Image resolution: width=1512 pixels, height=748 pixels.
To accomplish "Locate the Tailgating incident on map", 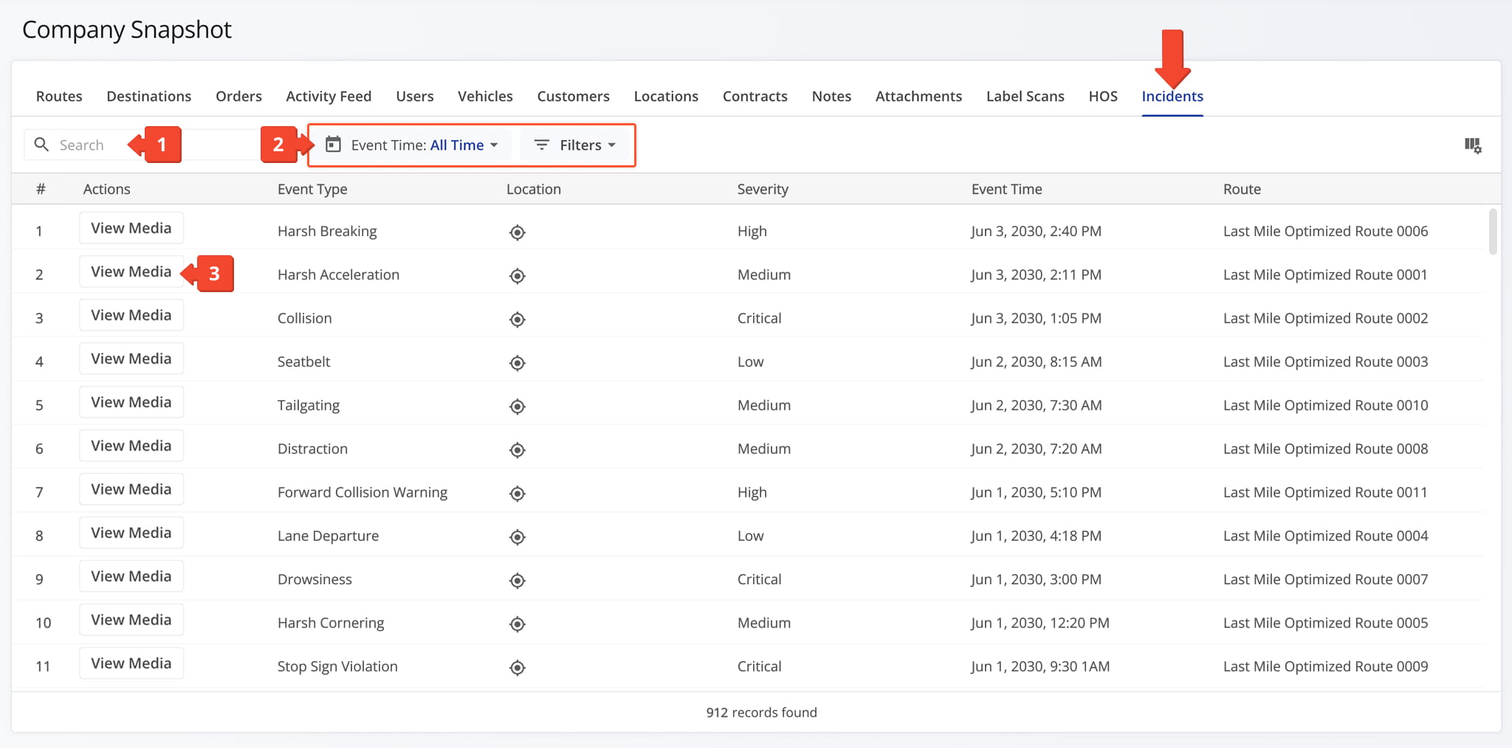I will [x=518, y=406].
